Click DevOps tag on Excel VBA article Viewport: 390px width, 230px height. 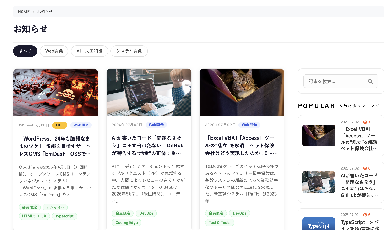pos(239,213)
